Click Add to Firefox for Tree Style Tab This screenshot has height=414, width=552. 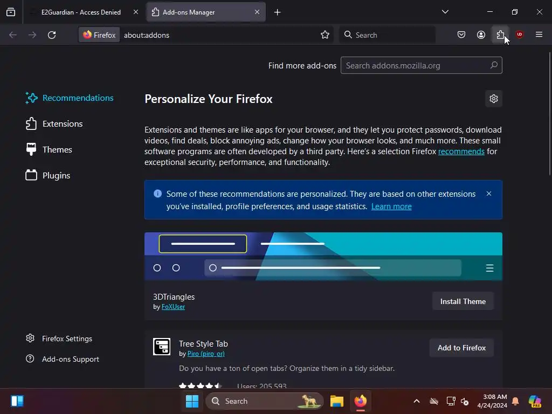coord(461,348)
